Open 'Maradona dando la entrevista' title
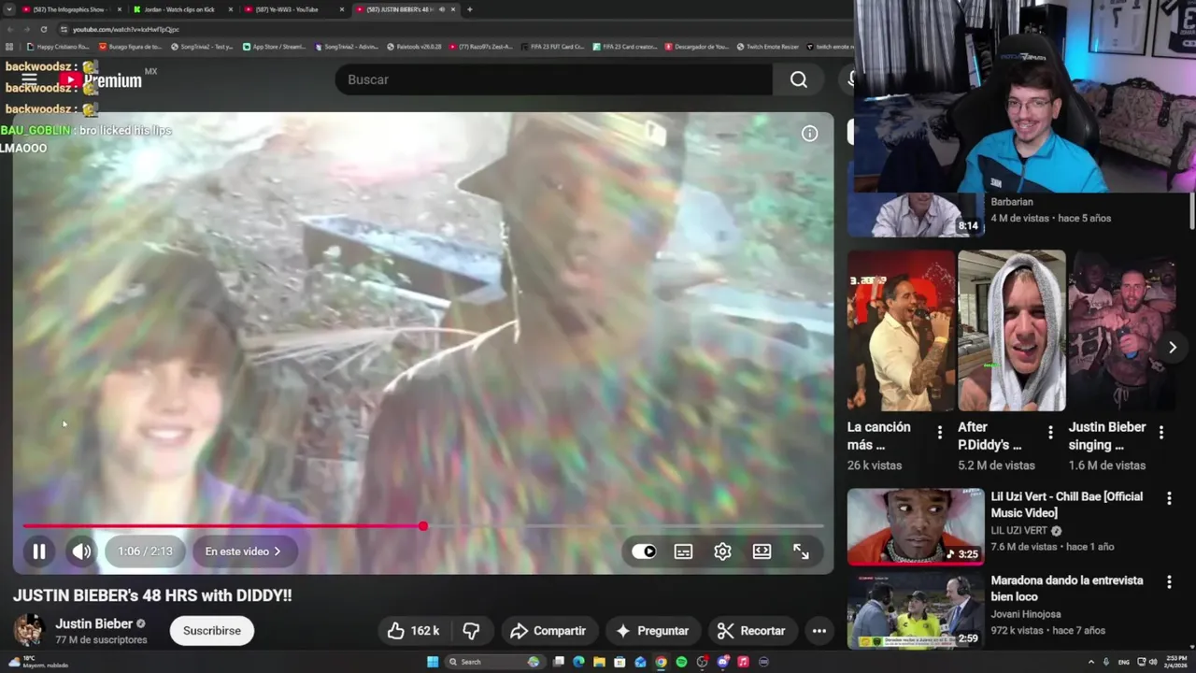Image resolution: width=1196 pixels, height=673 pixels. (1067, 588)
